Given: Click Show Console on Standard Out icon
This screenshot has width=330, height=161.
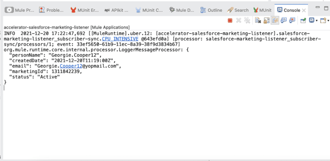Looking at the screenshot, I should point(284,21).
